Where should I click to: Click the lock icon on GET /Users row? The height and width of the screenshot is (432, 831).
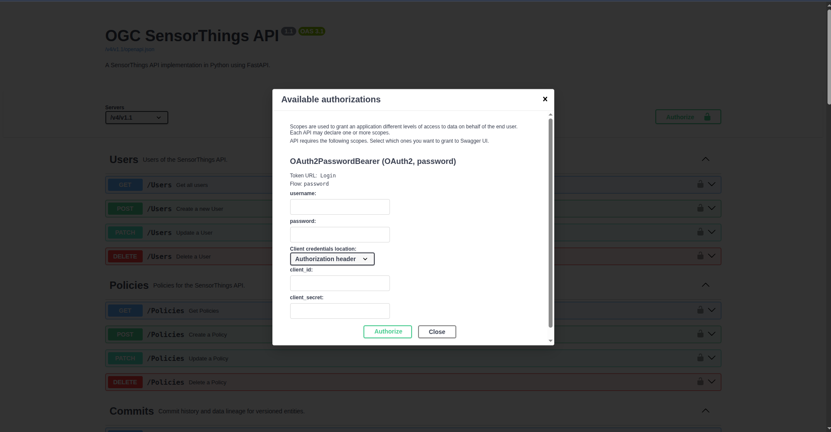click(x=700, y=184)
